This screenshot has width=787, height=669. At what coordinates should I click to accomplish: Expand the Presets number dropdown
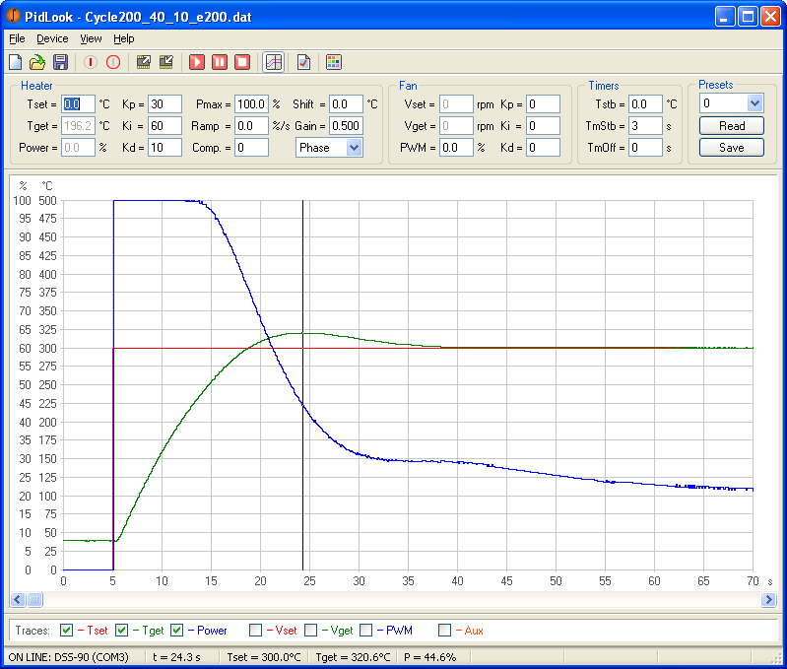(x=754, y=103)
